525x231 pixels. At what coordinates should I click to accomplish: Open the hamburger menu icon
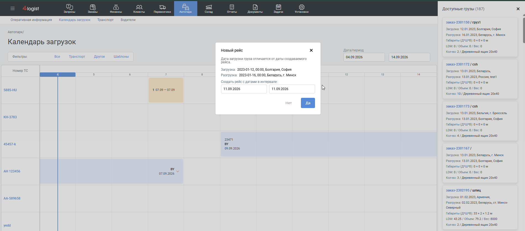(12, 9)
